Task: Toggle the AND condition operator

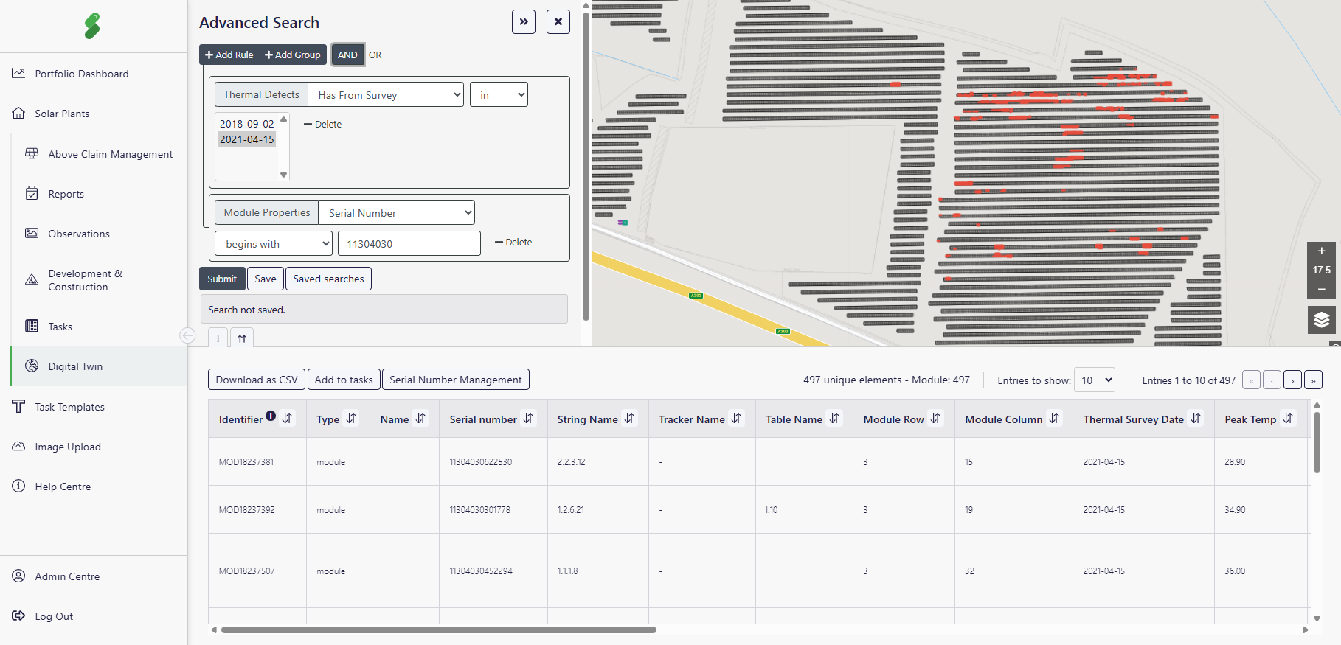Action: pyautogui.click(x=347, y=55)
